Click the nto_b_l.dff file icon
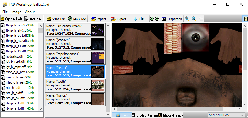This screenshot has height=118, width=248. (3, 88)
